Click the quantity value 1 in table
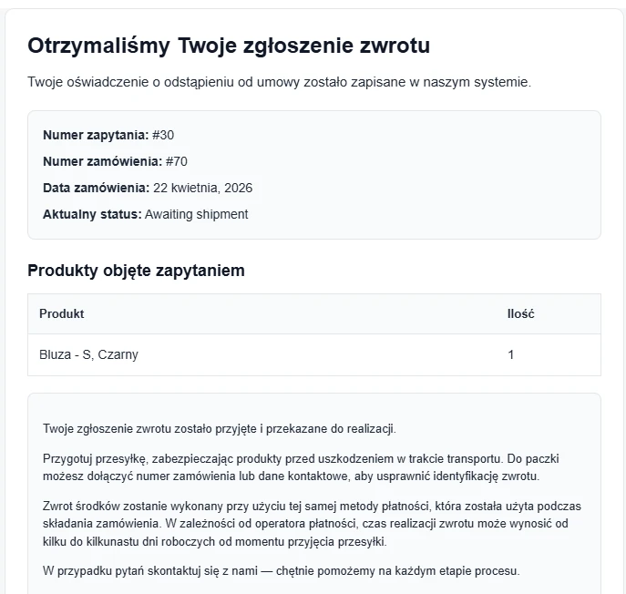The image size is (626, 594). coord(510,354)
